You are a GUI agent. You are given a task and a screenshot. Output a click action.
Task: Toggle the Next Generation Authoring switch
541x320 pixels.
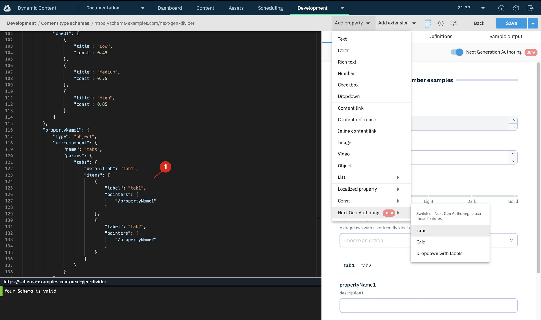coord(457,52)
